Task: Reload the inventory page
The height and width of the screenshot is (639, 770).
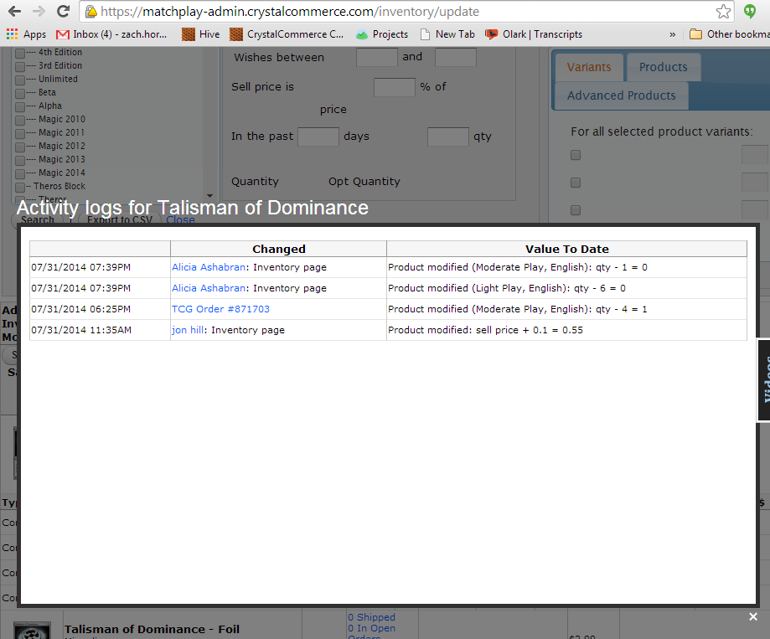Action: [x=63, y=11]
